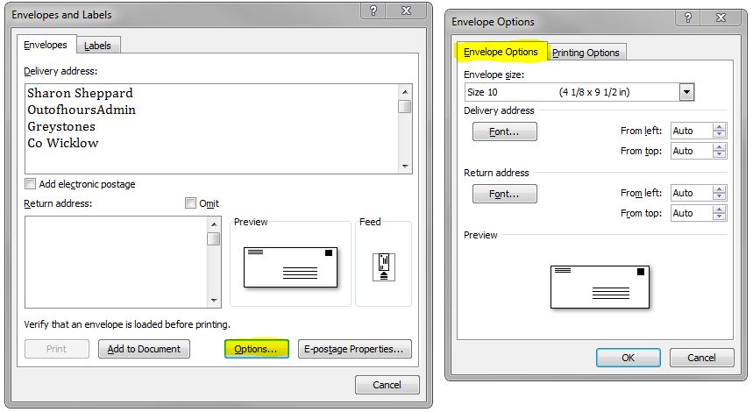
Task: Increase Delivery address From left value
Action: click(x=719, y=127)
